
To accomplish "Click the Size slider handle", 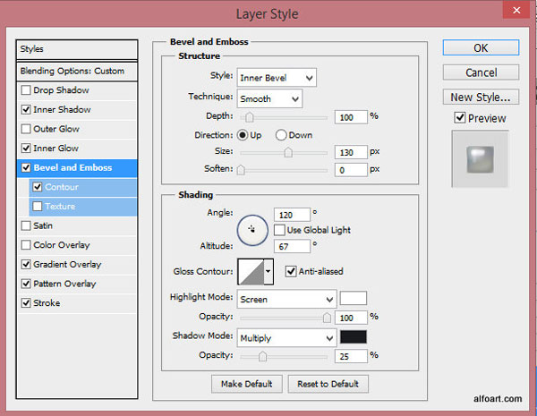I will (288, 152).
